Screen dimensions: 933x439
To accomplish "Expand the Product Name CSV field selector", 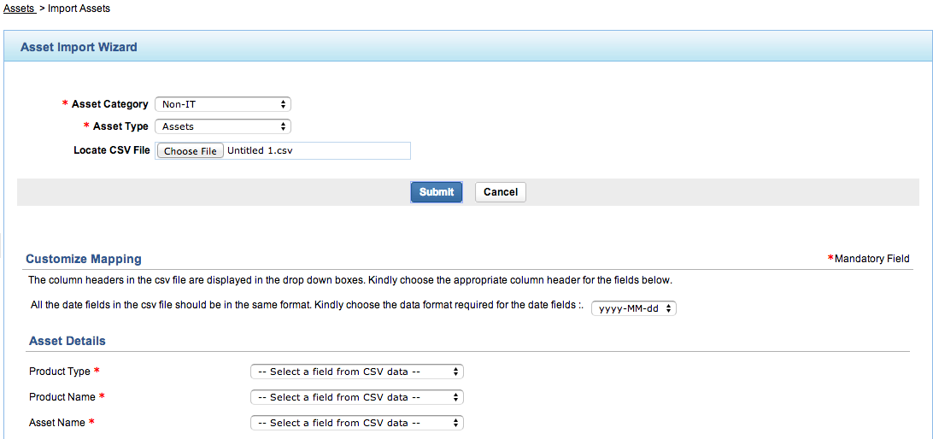I will pyautogui.click(x=356, y=397).
